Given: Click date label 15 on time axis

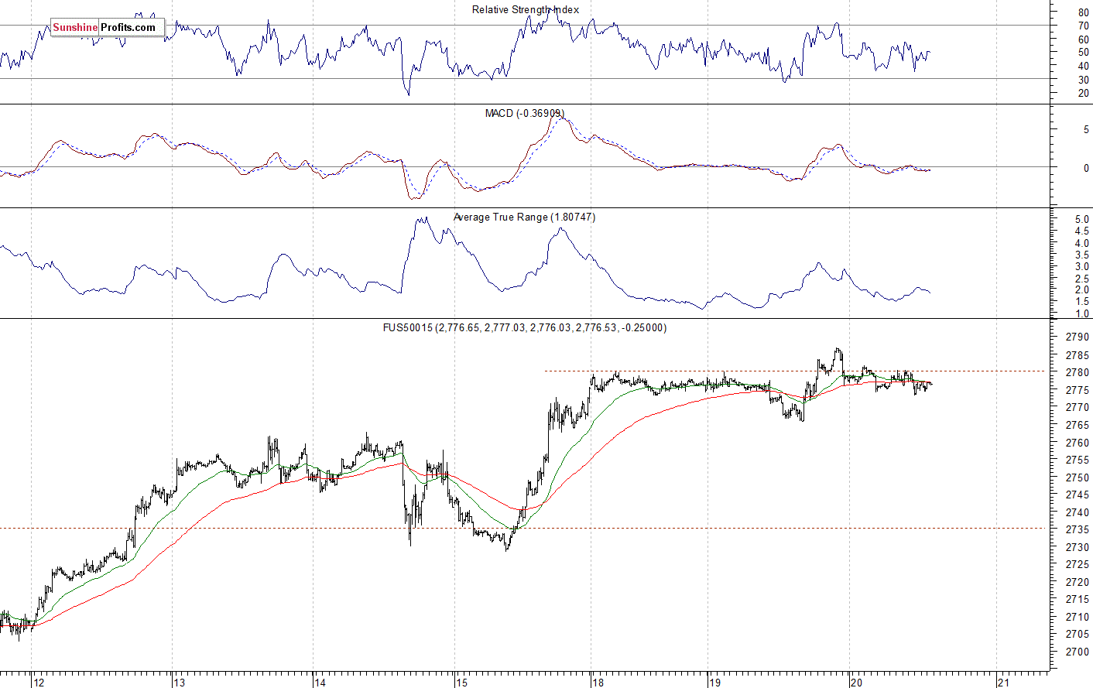Looking at the screenshot, I should pyautogui.click(x=461, y=683).
